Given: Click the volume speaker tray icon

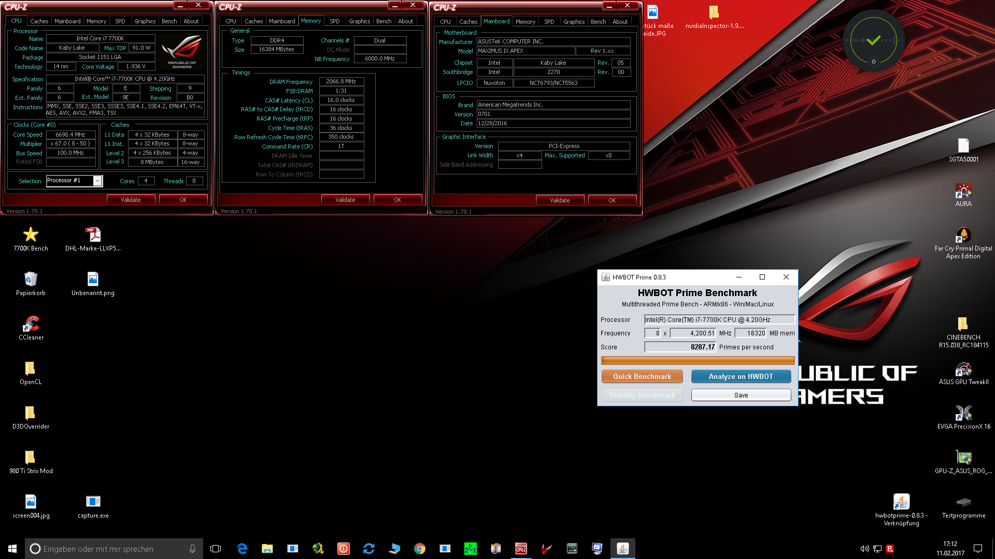Looking at the screenshot, I should (864, 549).
